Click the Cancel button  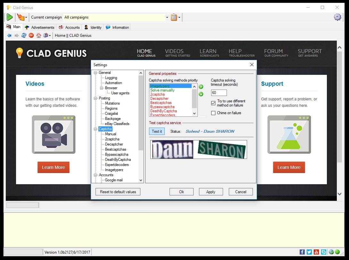[x=241, y=192]
